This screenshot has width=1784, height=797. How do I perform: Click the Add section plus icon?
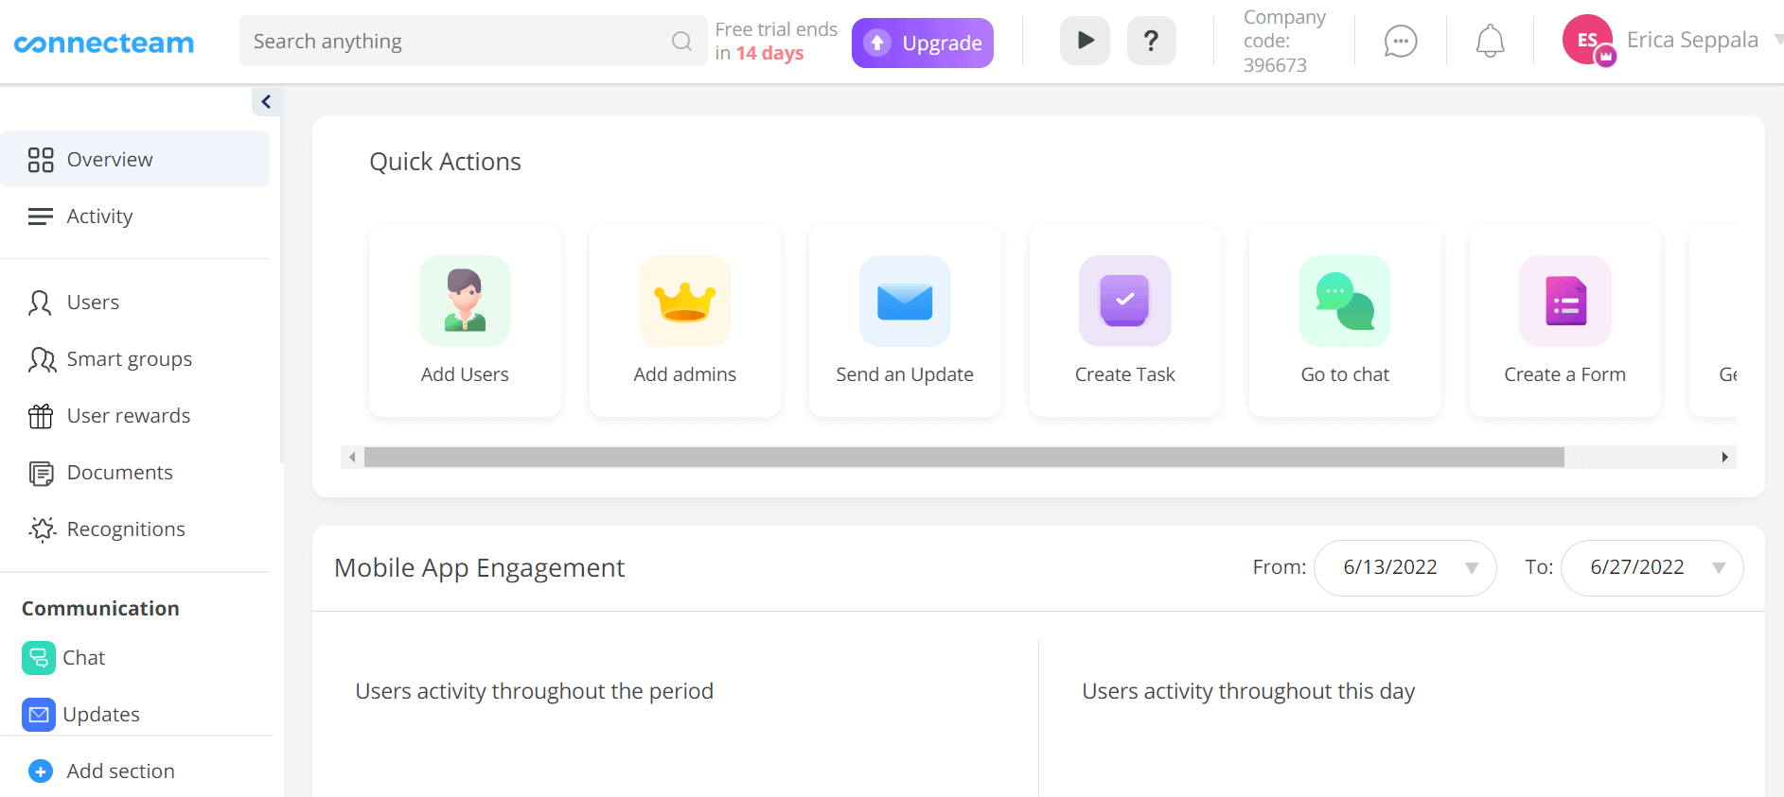click(41, 771)
